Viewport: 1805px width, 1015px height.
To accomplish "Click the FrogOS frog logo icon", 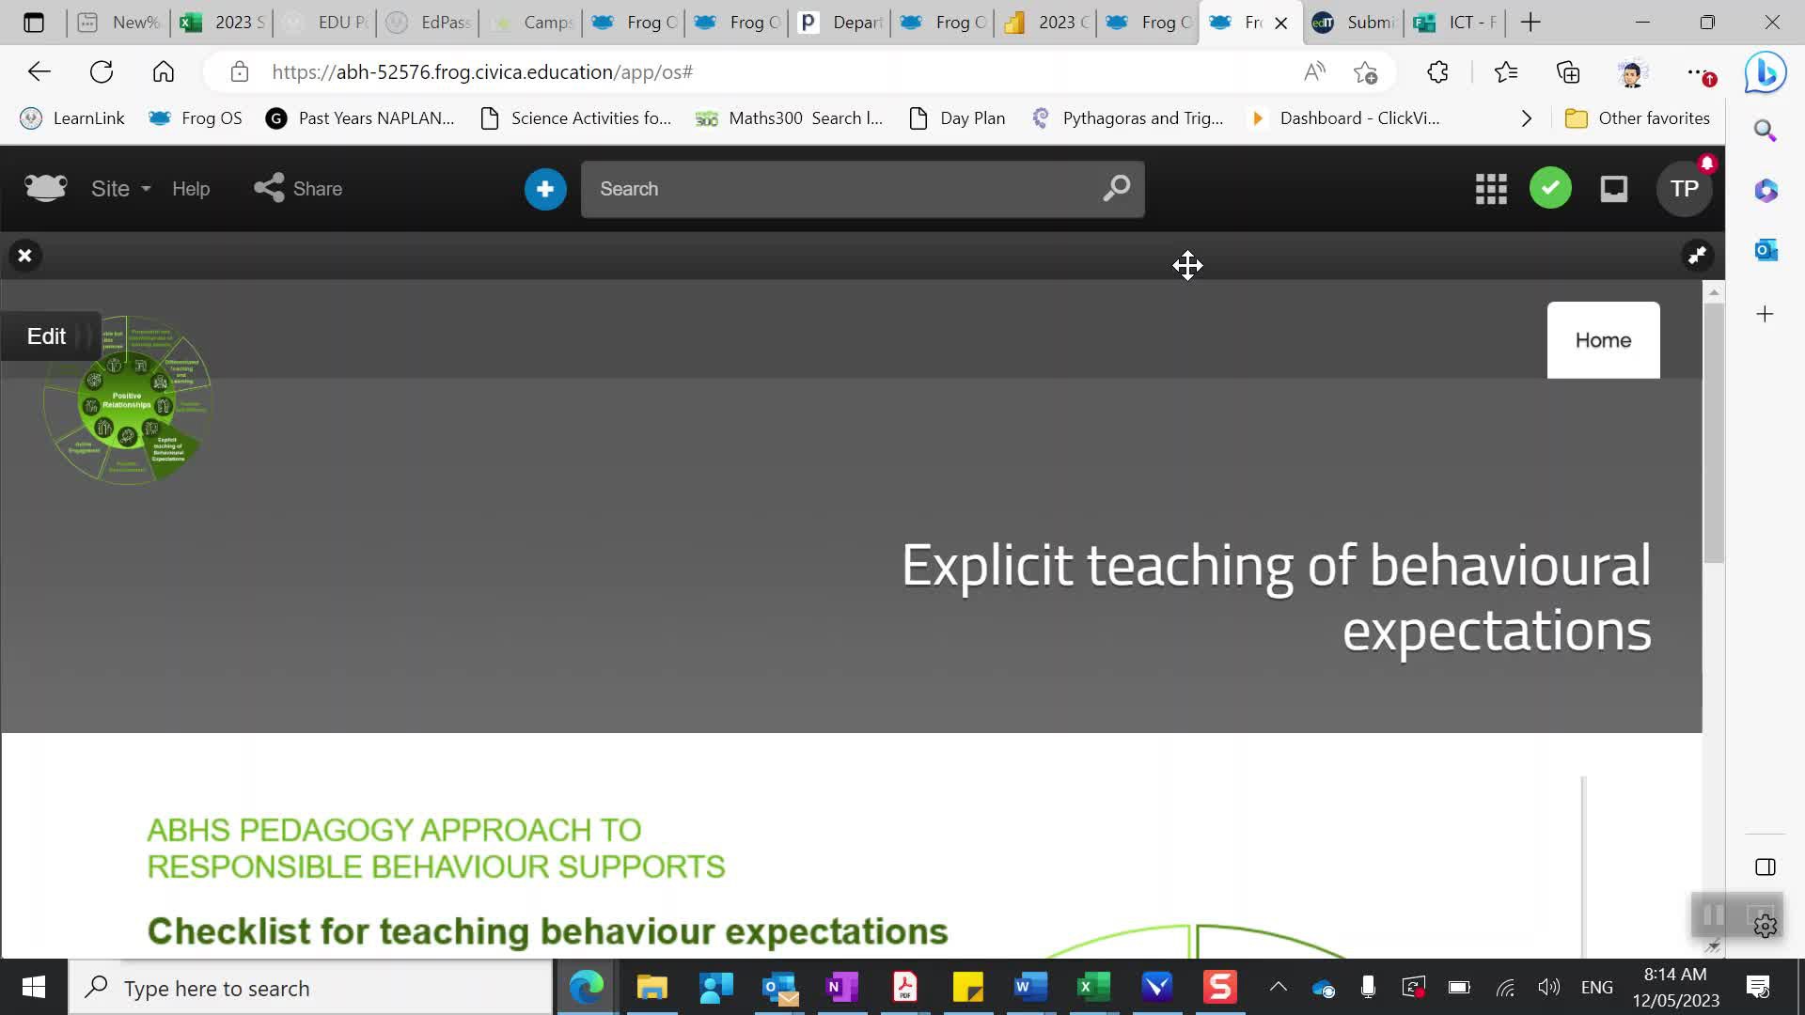I will (45, 188).
